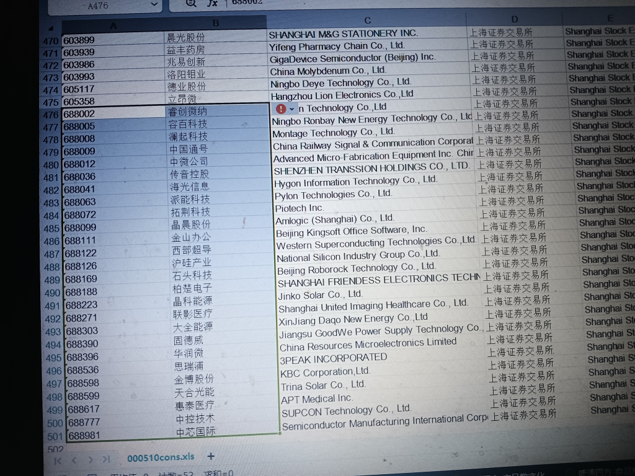Click cell XinJiang Daqo New Energy Co.,Ltd
Viewport: 635px width, 476px height.
(382, 319)
